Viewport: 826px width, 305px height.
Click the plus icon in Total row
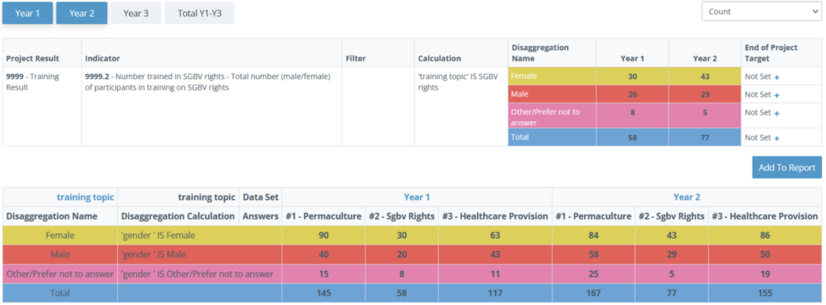pos(777,138)
